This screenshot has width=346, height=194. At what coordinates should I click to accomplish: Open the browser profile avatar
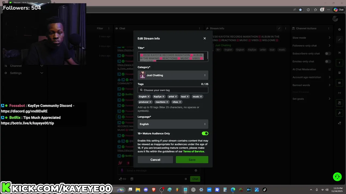coord(322,10)
